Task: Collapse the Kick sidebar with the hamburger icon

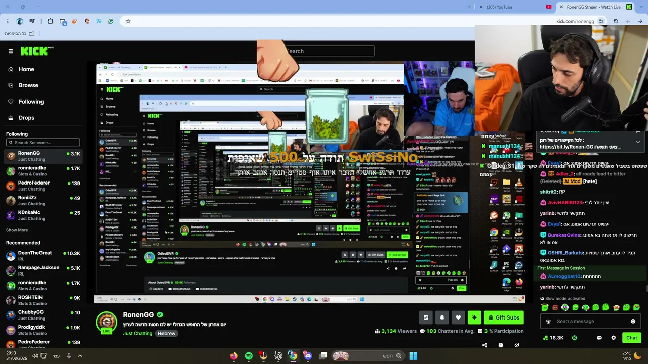Action: click(x=11, y=51)
